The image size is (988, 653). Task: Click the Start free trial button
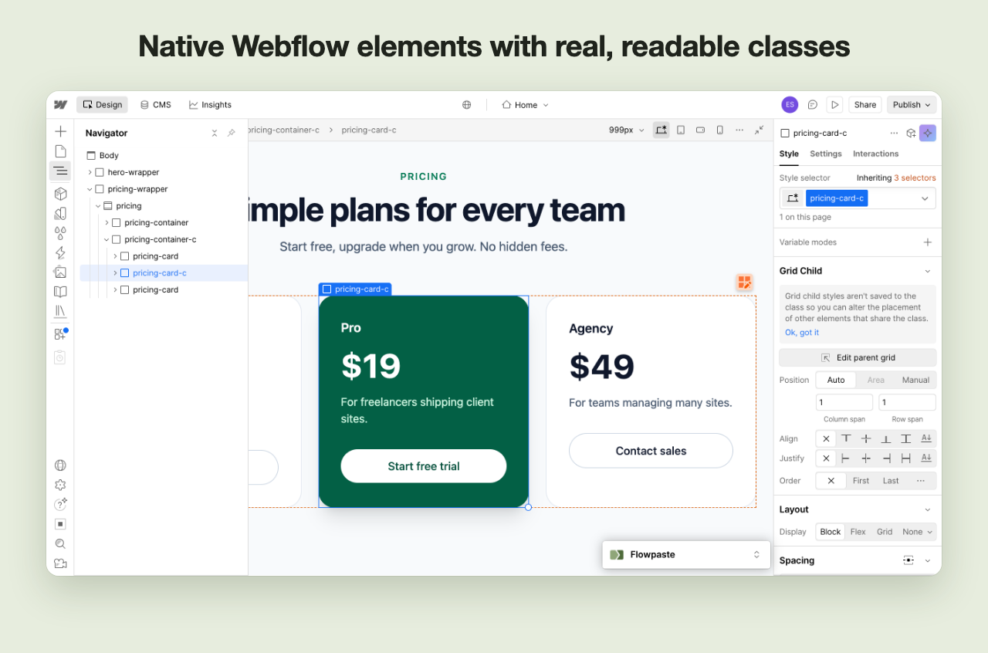pyautogui.click(x=424, y=466)
